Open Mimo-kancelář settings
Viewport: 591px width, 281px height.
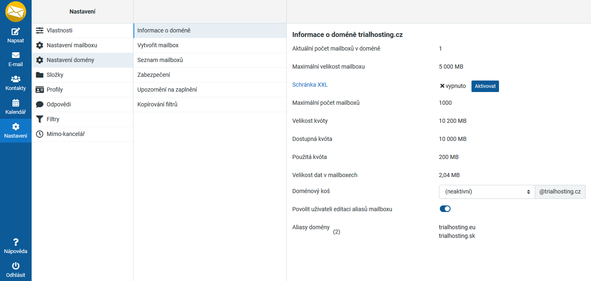[x=65, y=134]
